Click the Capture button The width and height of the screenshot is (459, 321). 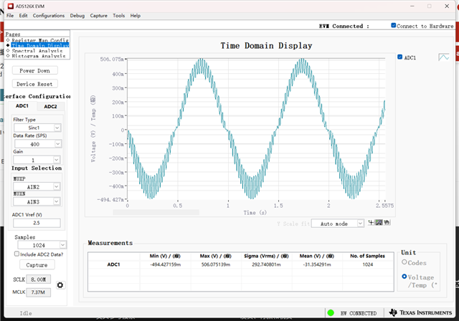[37, 265]
